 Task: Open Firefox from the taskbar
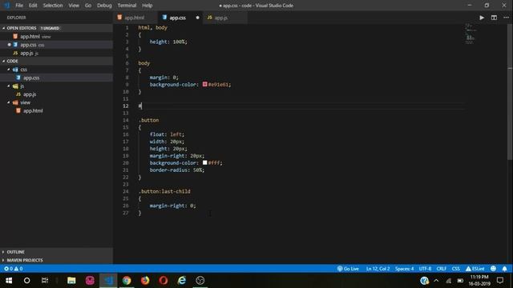[x=145, y=281]
